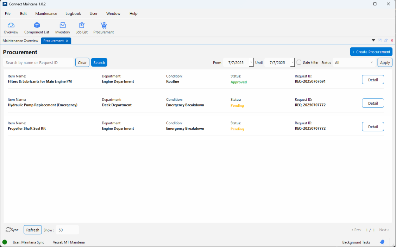Switch to the Maintenance Overview tab

point(20,41)
